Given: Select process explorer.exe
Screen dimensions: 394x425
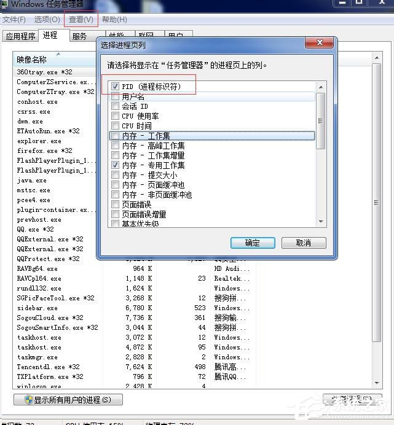Looking at the screenshot, I should click(39, 141).
